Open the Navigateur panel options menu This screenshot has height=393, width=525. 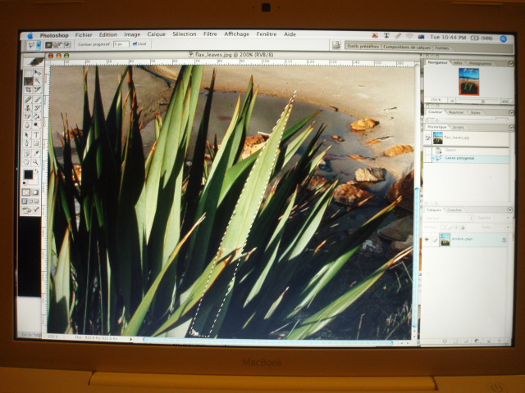[x=510, y=64]
